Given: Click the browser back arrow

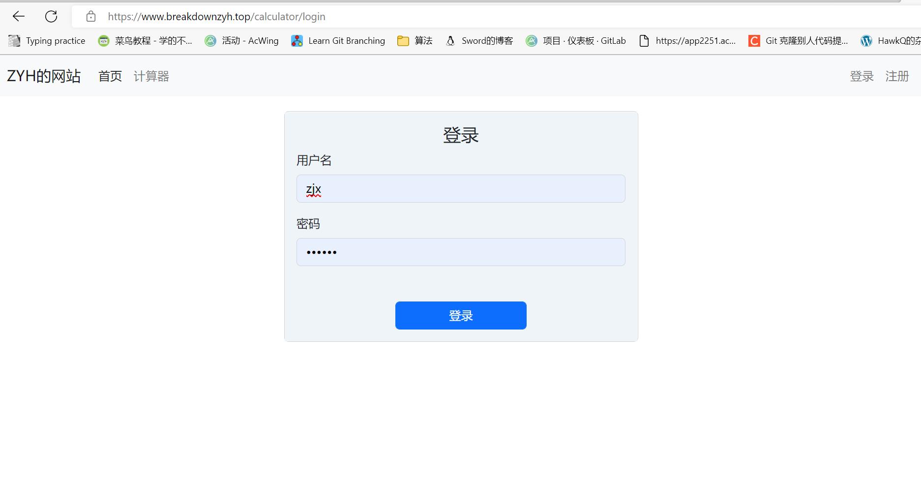Looking at the screenshot, I should (19, 16).
